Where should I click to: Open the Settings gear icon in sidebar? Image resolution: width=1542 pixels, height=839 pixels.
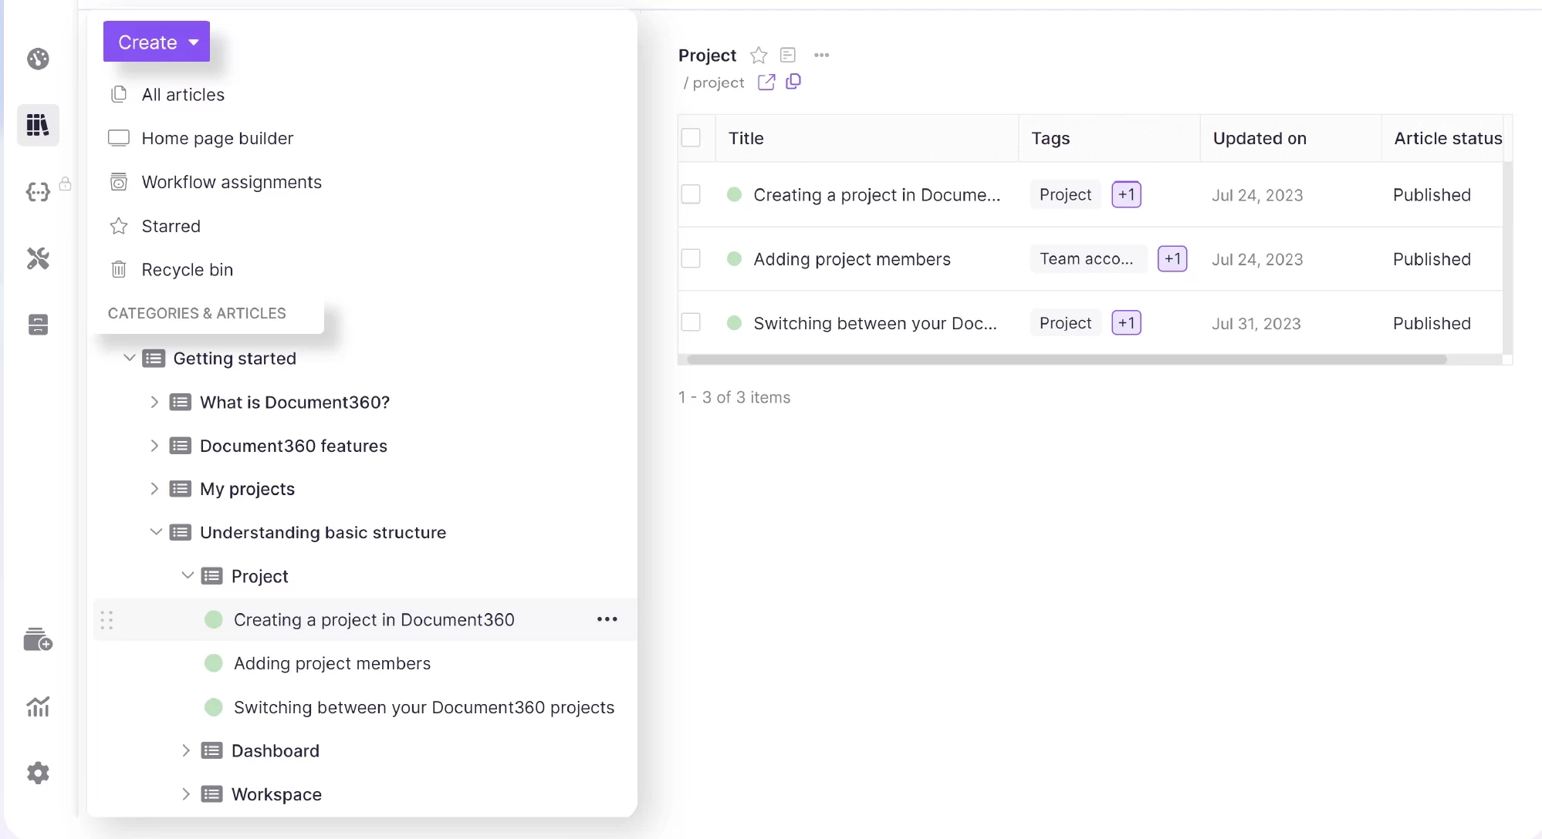pos(38,773)
